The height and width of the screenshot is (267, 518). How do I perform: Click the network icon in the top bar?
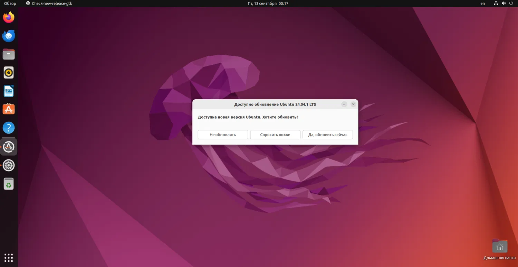click(496, 3)
